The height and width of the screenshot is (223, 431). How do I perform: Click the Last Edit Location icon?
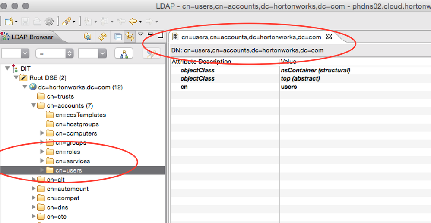coord(120,22)
